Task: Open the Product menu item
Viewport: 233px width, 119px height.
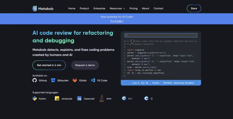Action: (84, 8)
